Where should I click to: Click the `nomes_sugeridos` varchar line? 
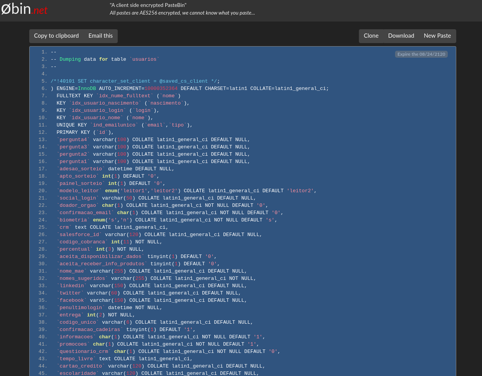(156, 278)
